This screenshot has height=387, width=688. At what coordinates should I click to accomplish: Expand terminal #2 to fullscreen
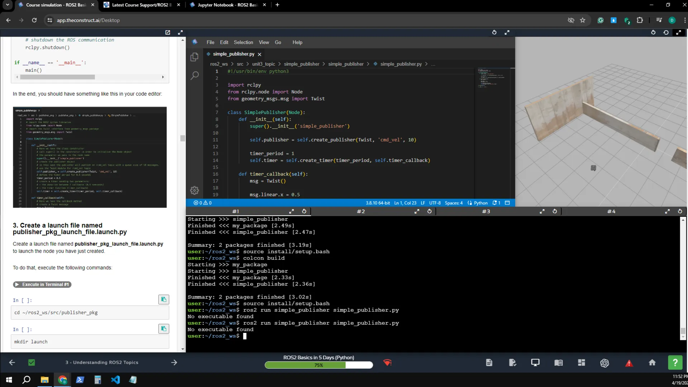(x=417, y=211)
